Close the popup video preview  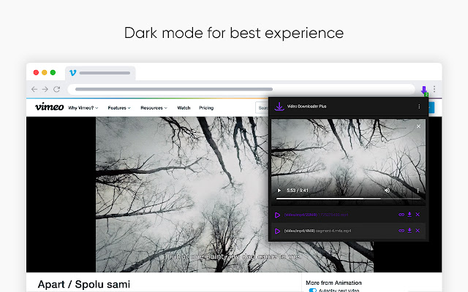pos(418,126)
